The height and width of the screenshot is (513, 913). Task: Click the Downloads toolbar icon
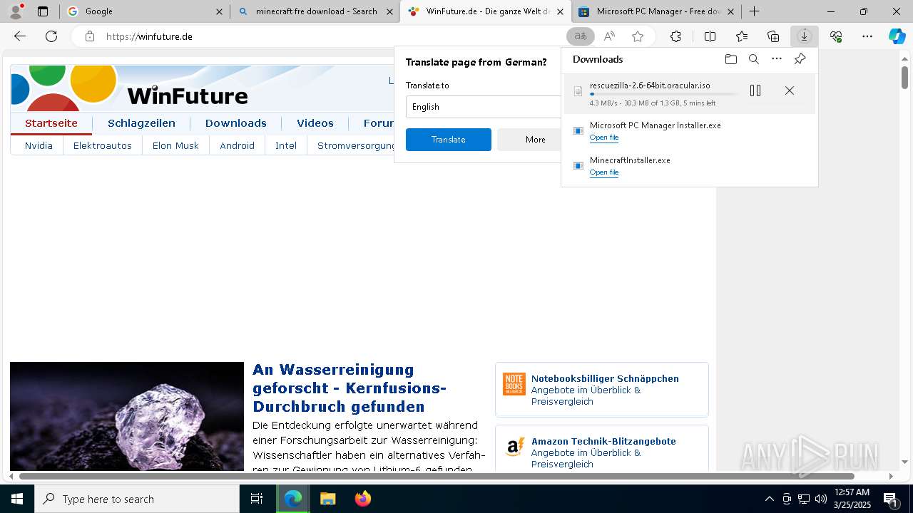pyautogui.click(x=804, y=36)
